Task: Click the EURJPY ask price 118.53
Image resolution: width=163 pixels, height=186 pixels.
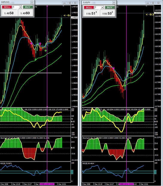Action: point(107,13)
